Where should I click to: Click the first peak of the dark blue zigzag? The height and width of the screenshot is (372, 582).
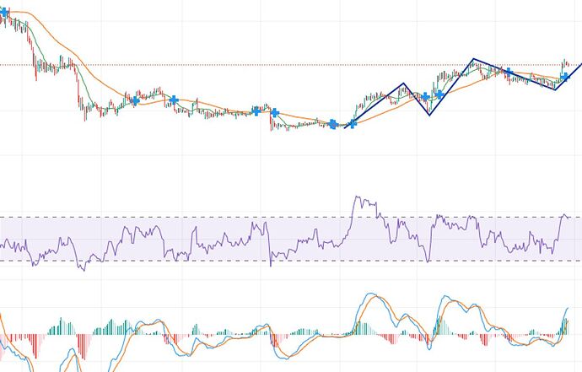(x=404, y=84)
